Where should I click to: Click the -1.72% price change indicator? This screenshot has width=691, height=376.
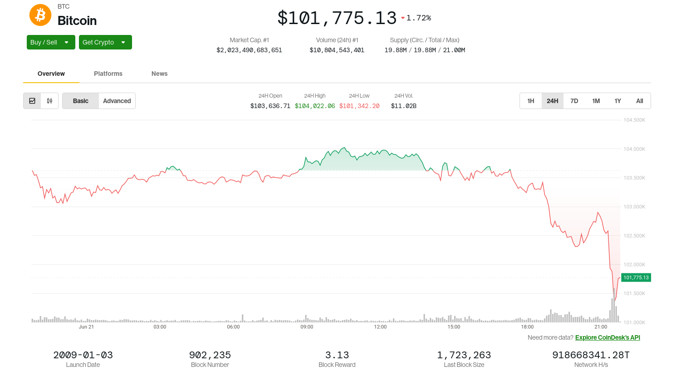416,18
